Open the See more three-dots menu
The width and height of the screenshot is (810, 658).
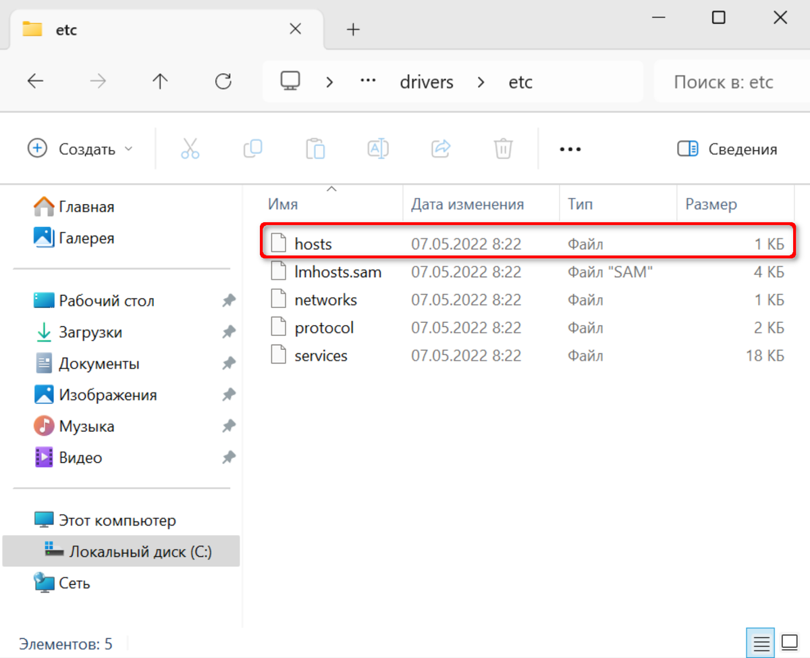tap(570, 149)
